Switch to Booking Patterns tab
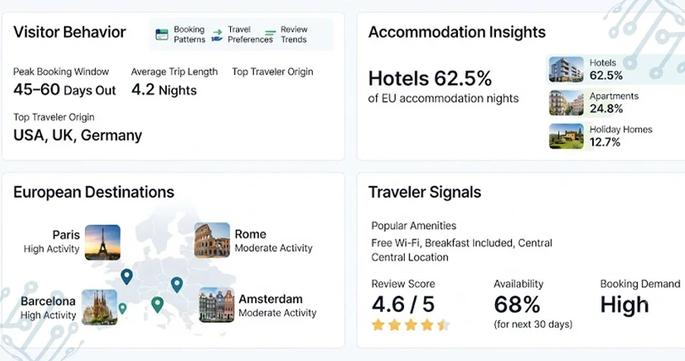Image resolution: width=685 pixels, height=361 pixels. click(189, 34)
